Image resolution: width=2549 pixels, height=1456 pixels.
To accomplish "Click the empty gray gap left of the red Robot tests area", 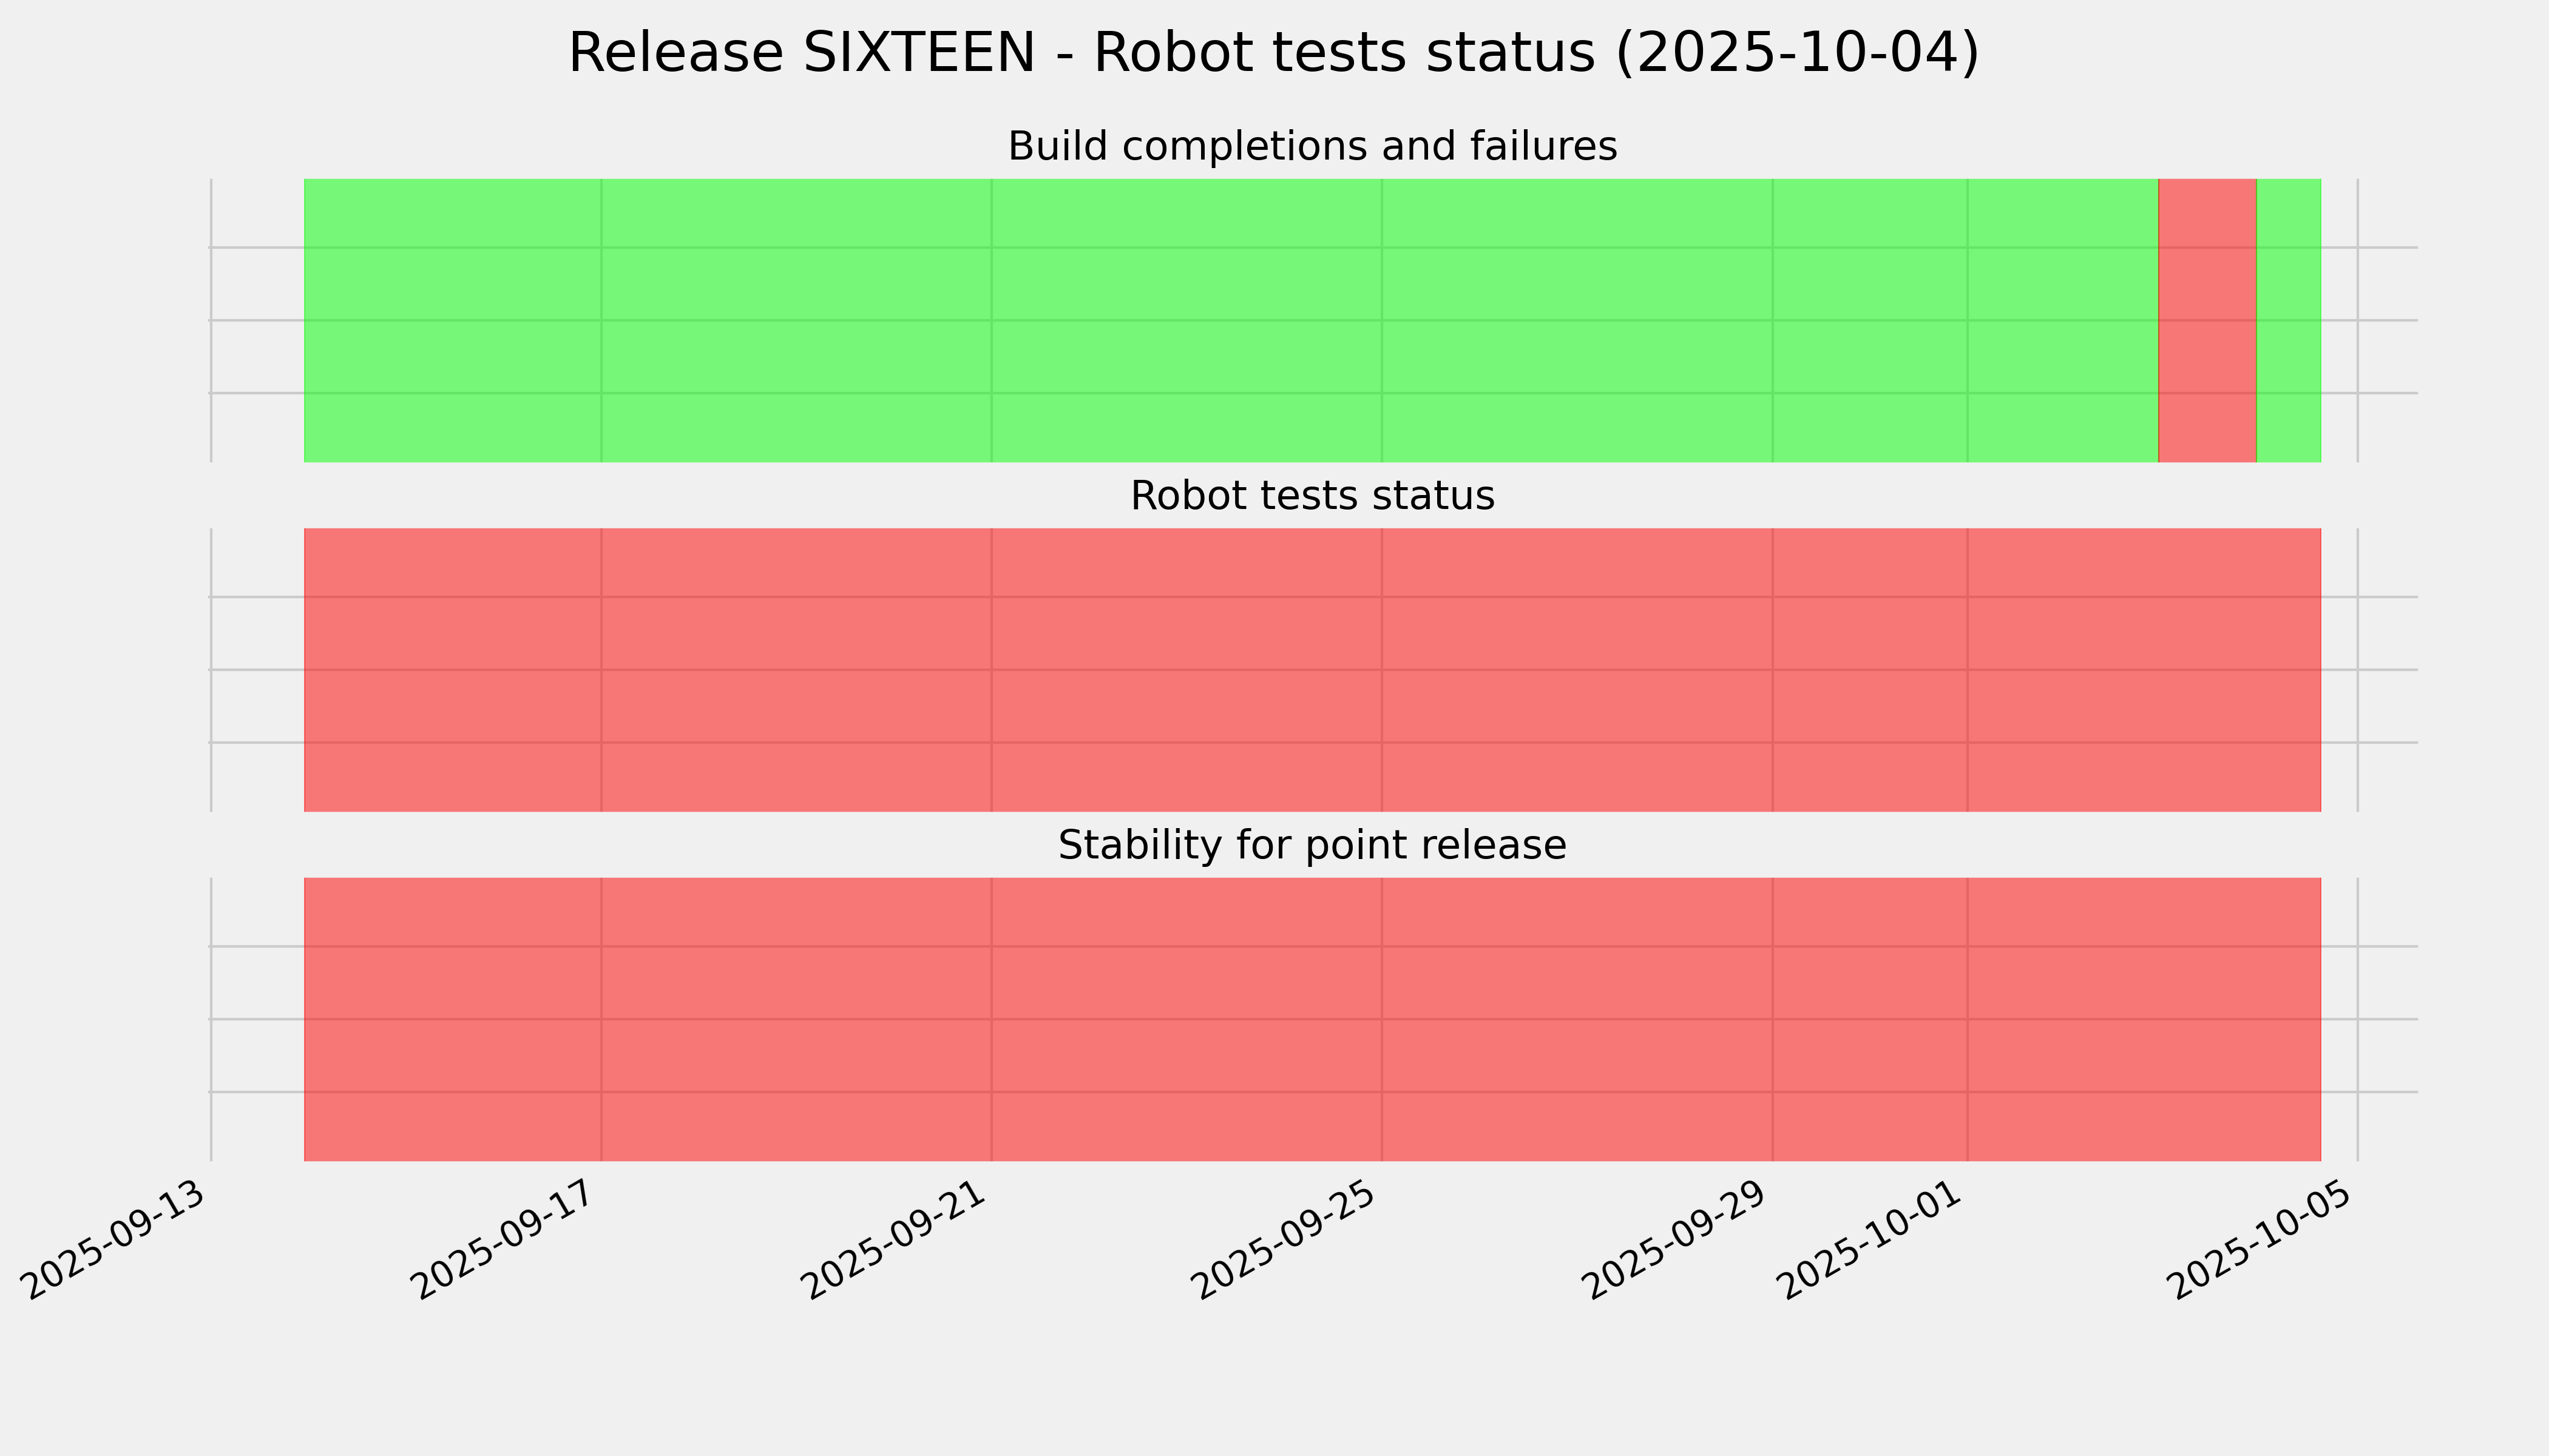I will pos(257,670).
